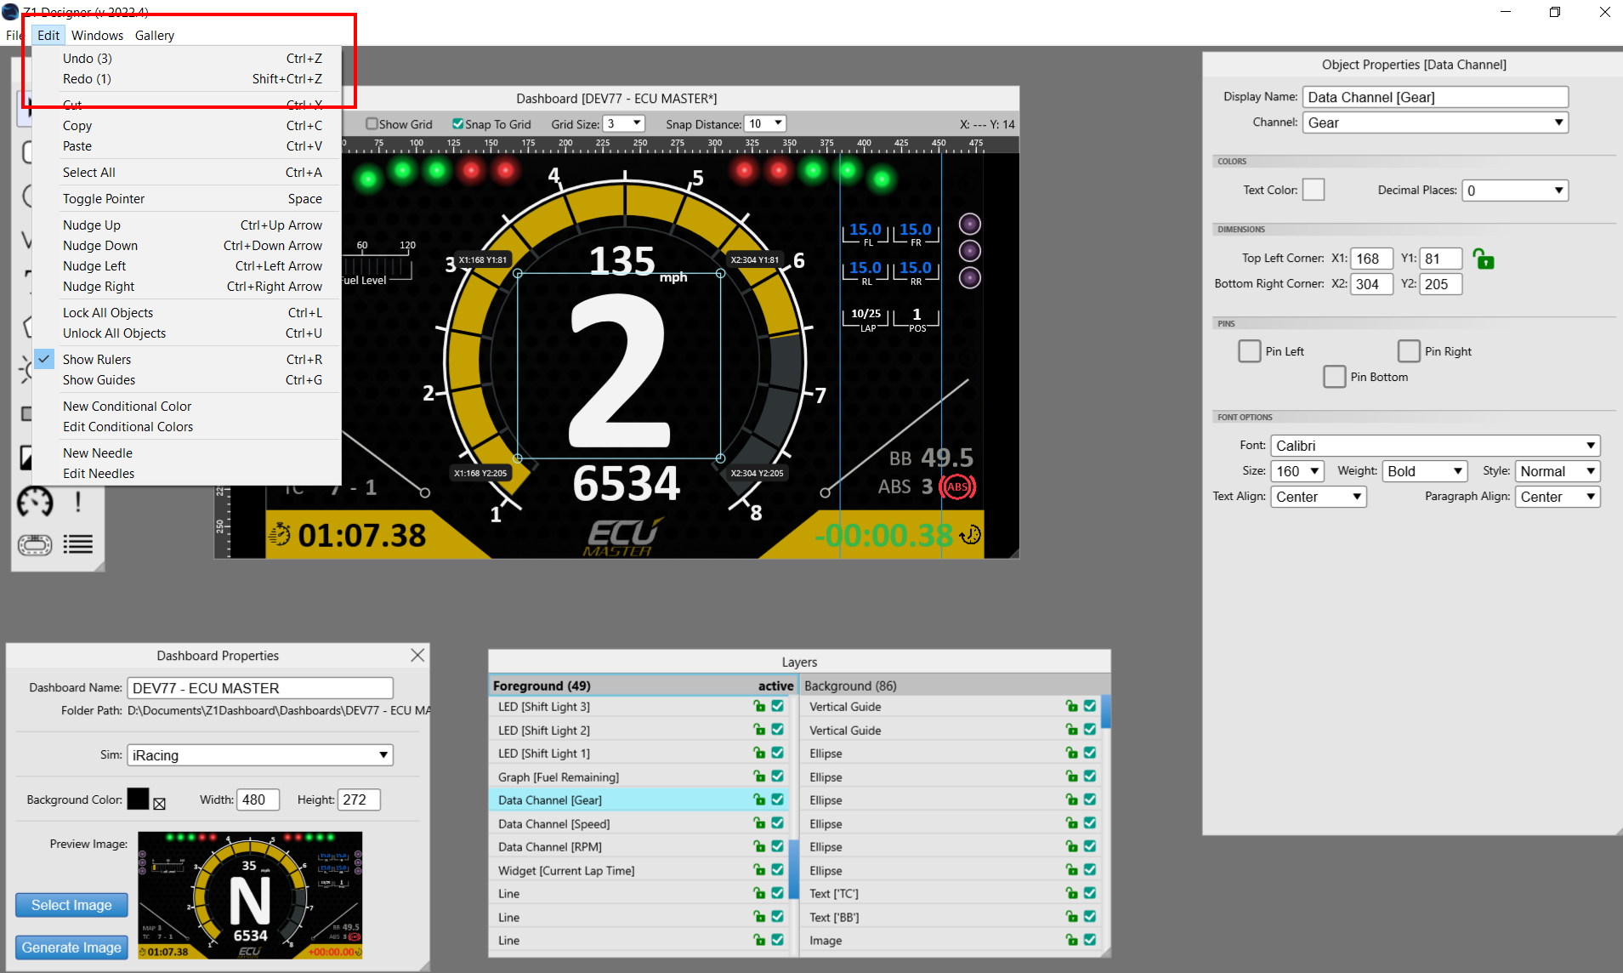Viewport: 1623px width, 973px height.
Task: Open the Font dropdown showing Calibri
Action: coord(1435,446)
